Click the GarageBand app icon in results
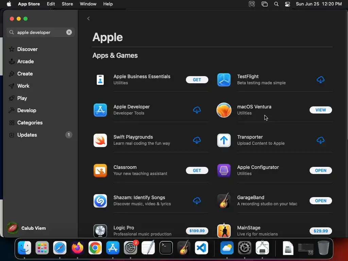 coord(224,201)
